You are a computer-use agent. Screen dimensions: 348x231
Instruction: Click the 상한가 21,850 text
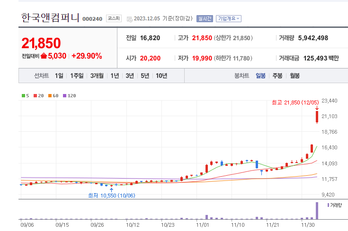pos(233,38)
